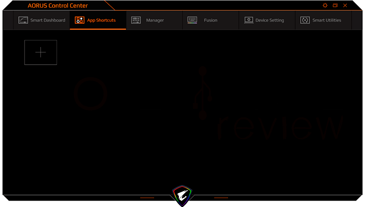Restore window using title bar icon

coord(335,5)
